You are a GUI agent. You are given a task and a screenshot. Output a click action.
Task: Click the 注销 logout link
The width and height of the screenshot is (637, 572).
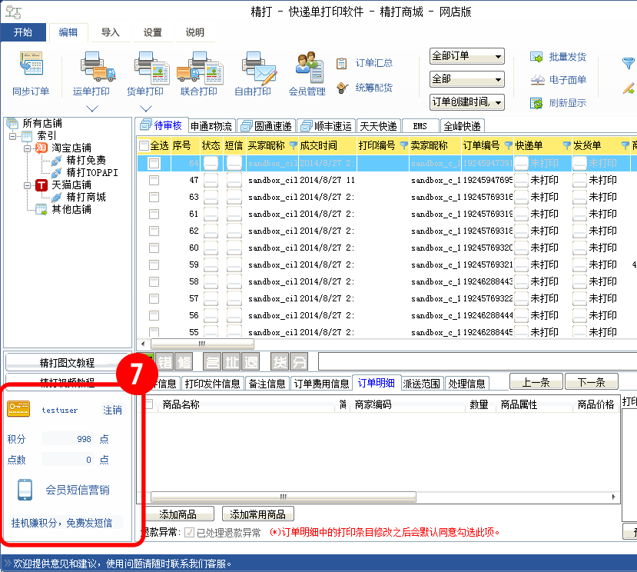112,411
